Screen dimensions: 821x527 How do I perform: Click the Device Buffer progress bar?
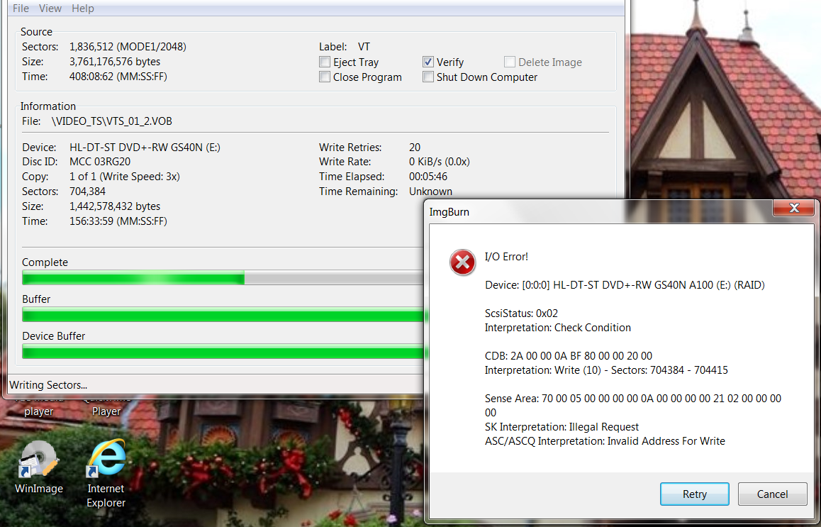click(x=223, y=352)
